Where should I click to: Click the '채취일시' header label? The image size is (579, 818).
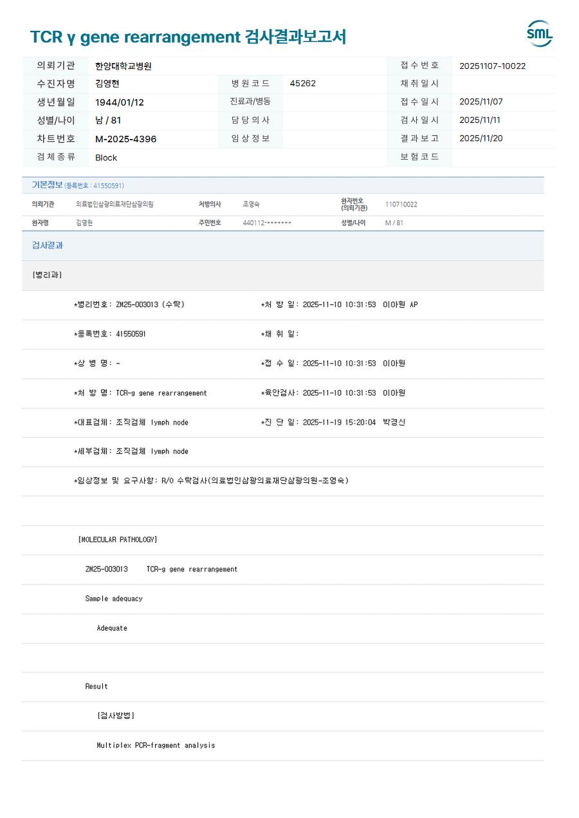tap(419, 84)
